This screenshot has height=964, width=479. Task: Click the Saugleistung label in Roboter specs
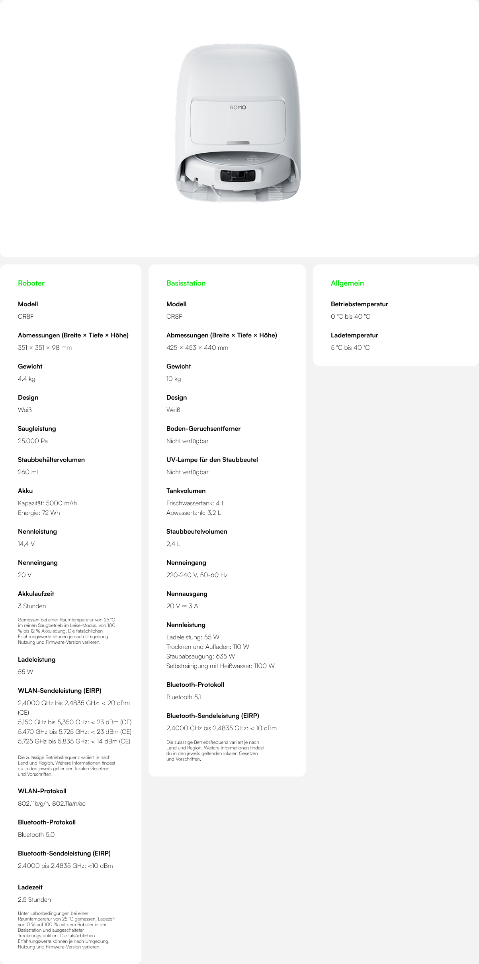coord(37,428)
